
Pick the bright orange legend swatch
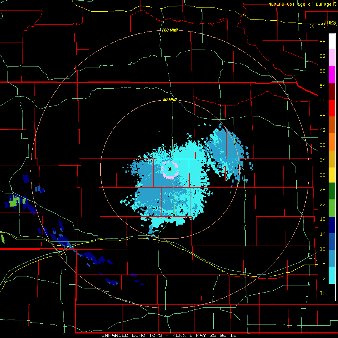coord(332,142)
